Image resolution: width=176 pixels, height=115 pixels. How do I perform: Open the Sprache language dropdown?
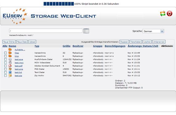pos(153,31)
